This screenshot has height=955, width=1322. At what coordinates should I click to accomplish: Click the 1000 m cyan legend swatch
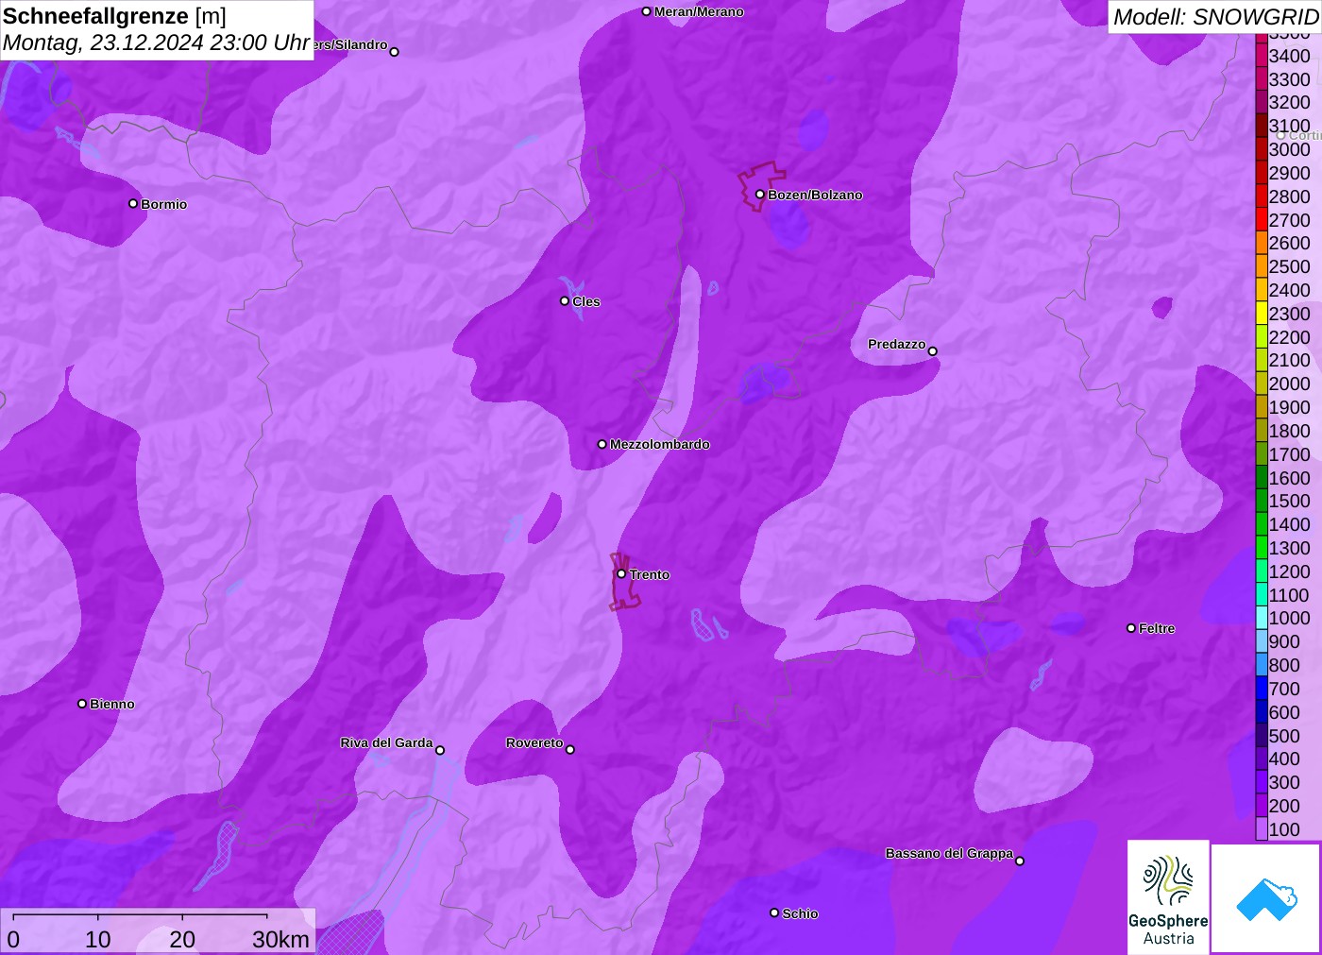(x=1262, y=618)
